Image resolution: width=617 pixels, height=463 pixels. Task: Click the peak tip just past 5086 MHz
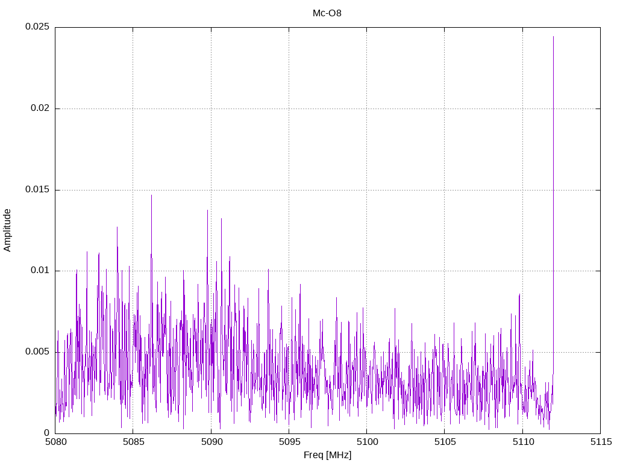[151, 195]
